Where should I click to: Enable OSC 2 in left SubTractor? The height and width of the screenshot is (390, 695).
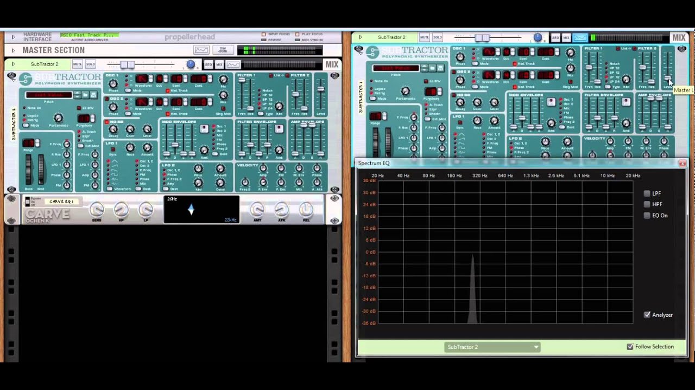pyautogui.click(x=107, y=99)
